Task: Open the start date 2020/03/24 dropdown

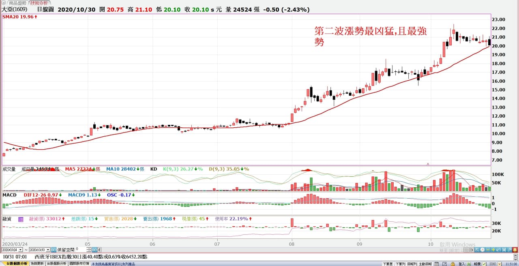Action: click(20, 250)
